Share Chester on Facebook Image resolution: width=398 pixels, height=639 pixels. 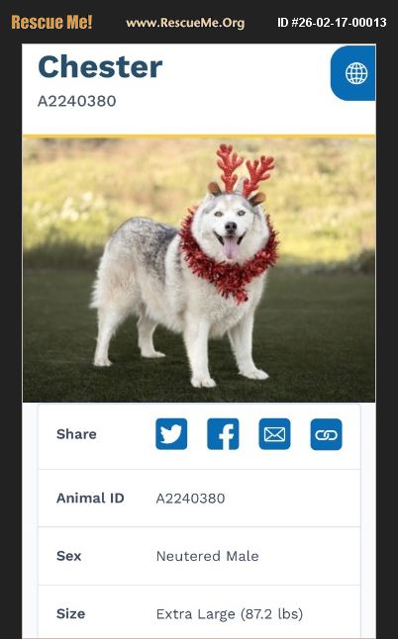[x=223, y=434]
